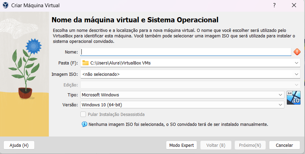Screen dimensions: 305x154
Task: Open the disabled Edição dropdown
Action: (190, 85)
